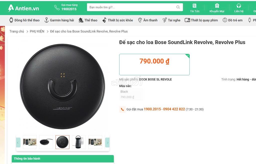Image resolution: width=256 pixels, height=164 pixels.
Task: Click the Tai nghe earphones icon
Action: pos(164,20)
